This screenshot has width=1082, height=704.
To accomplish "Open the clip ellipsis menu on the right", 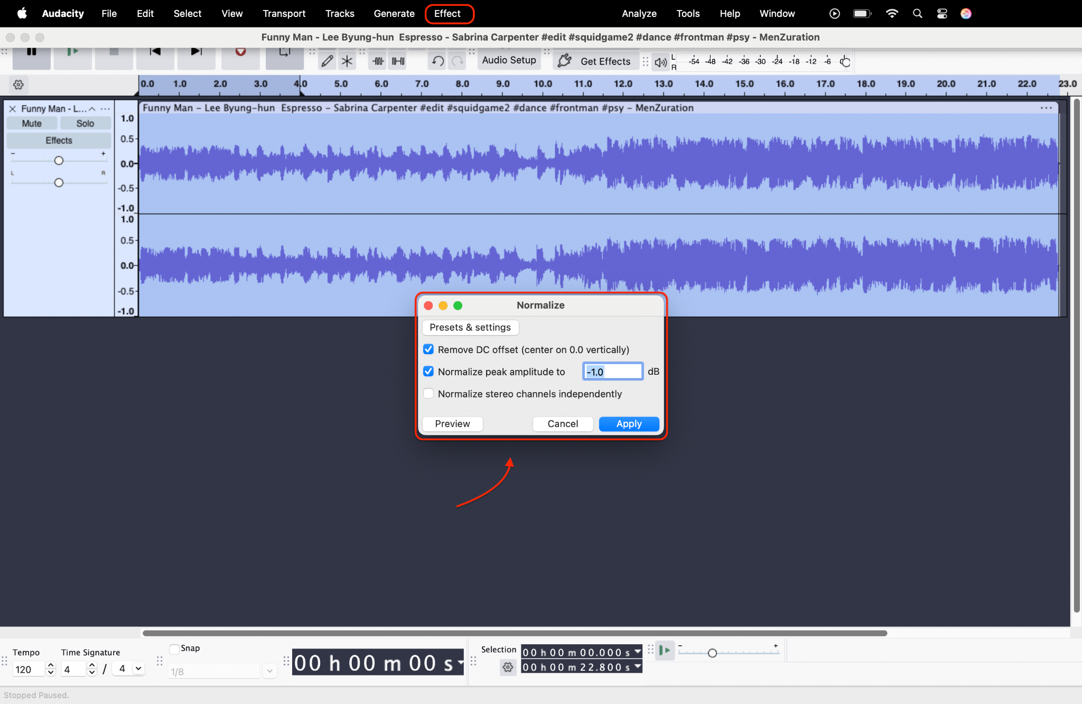I will pos(1046,108).
